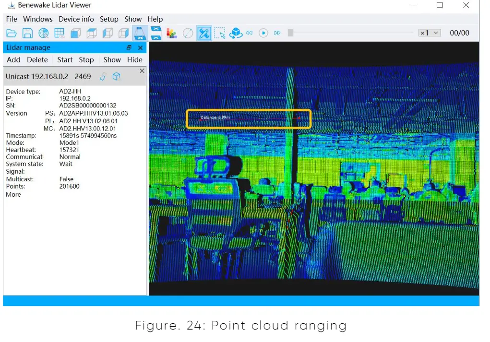Click the Multicast value False
Image resolution: width=490 pixels, height=342 pixels.
[66, 179]
